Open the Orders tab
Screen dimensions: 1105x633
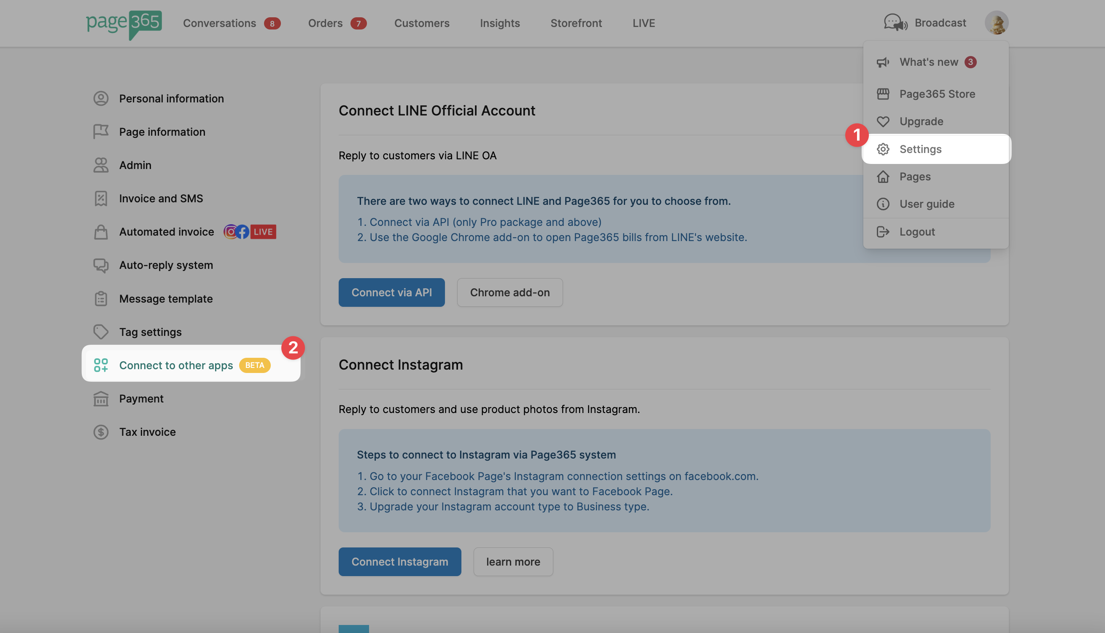click(x=325, y=23)
